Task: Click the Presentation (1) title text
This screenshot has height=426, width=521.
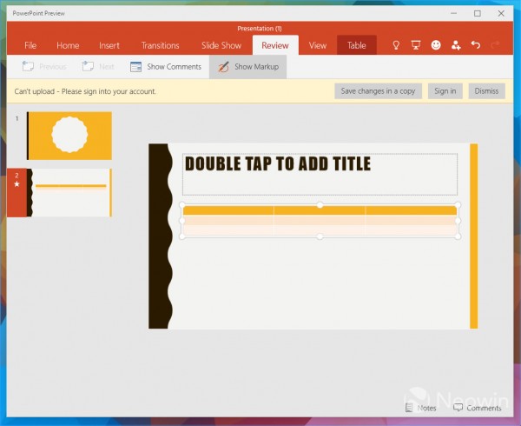Action: tap(260, 29)
